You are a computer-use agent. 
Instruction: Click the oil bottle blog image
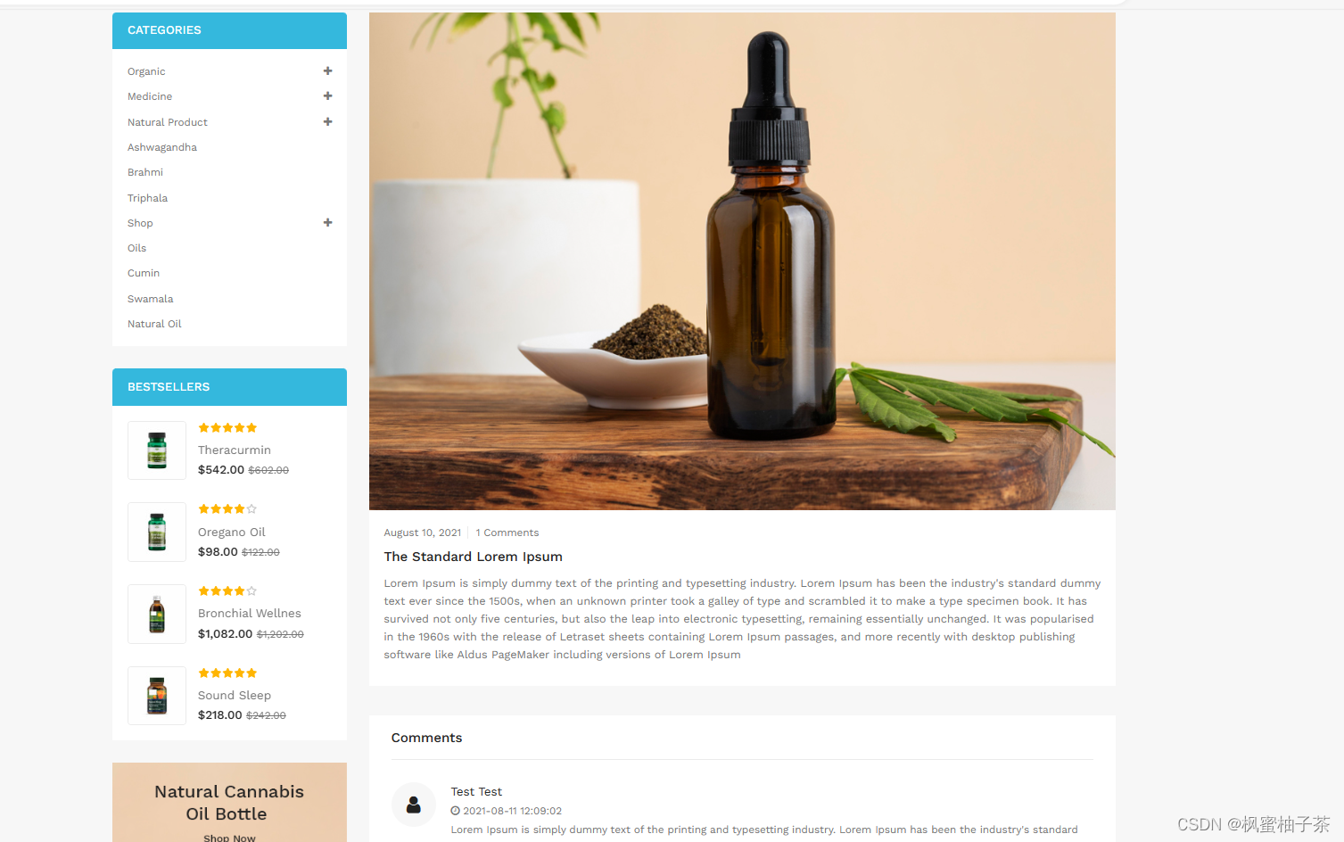tap(742, 261)
